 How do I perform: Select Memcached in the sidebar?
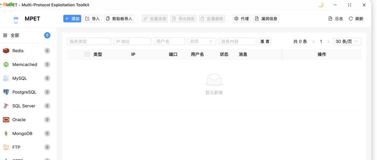coord(28,65)
